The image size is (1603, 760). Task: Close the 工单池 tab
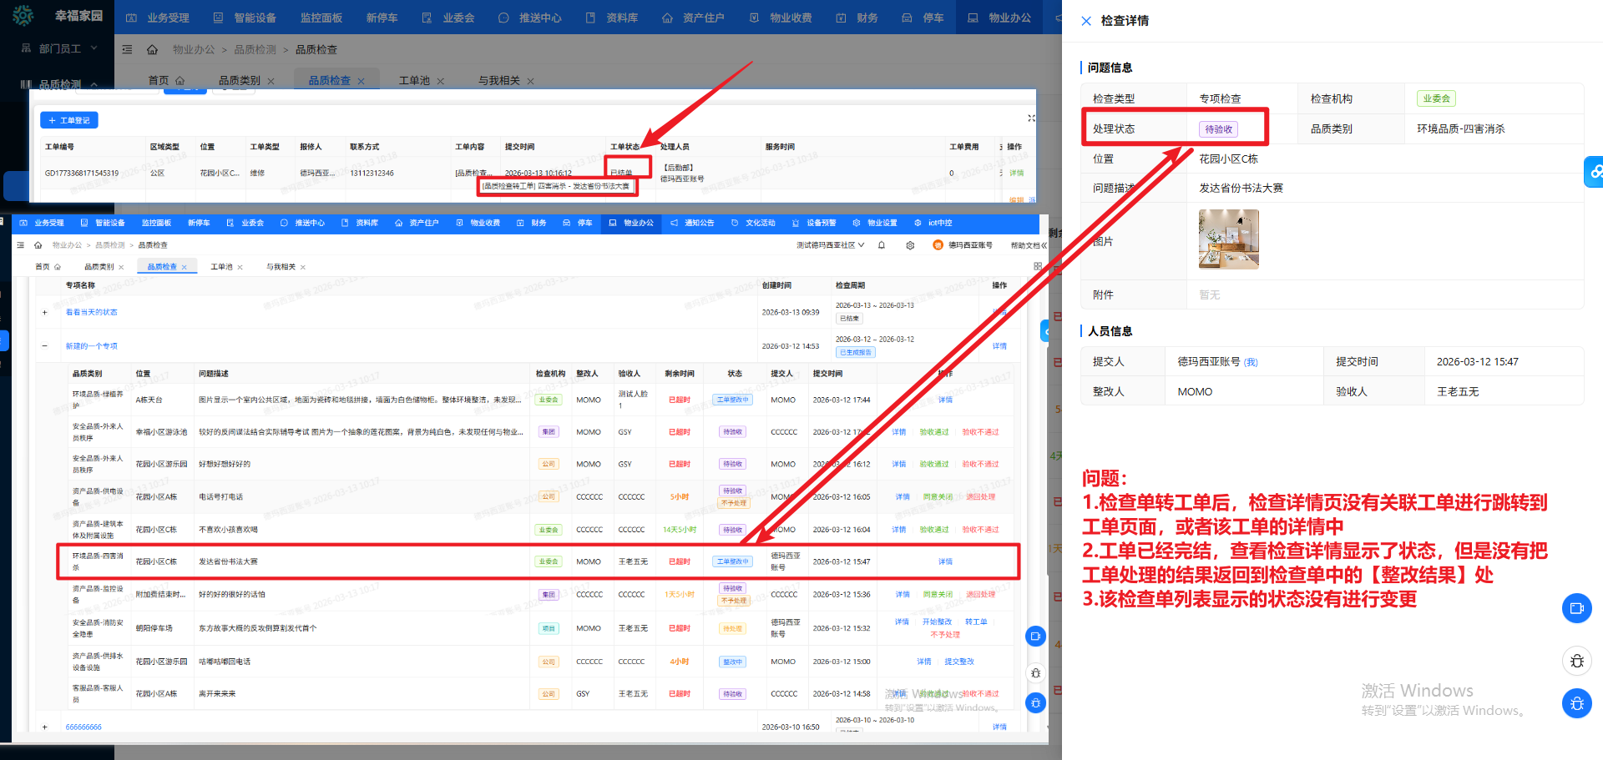[x=441, y=81]
